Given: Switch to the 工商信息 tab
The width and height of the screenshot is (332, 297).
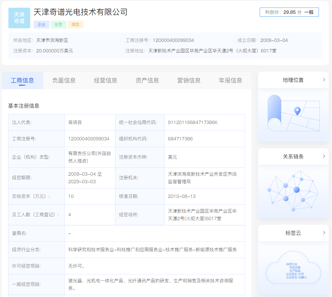Looking at the screenshot, I should click(23, 80).
